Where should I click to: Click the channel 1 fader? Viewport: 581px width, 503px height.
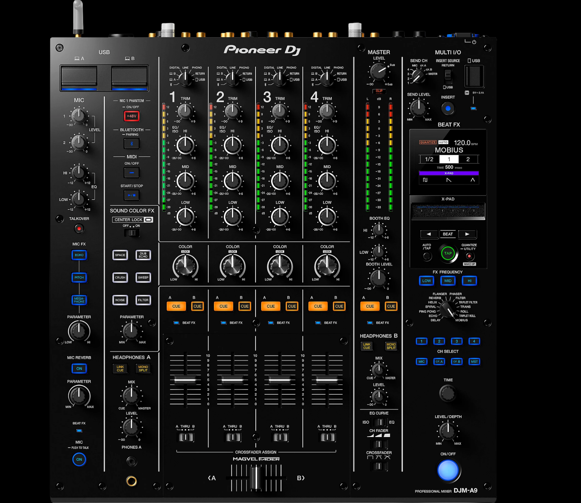(185, 380)
